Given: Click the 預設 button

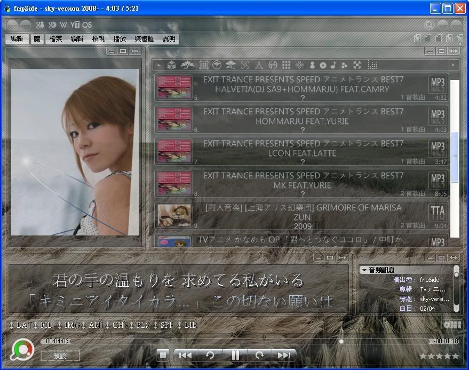Looking at the screenshot, I should coord(60,356).
